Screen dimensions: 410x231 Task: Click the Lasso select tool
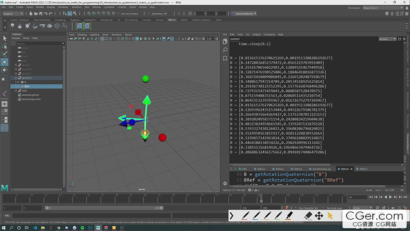[5, 47]
